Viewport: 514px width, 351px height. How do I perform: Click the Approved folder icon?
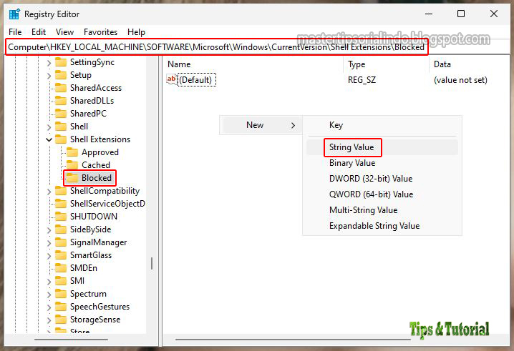tap(72, 152)
